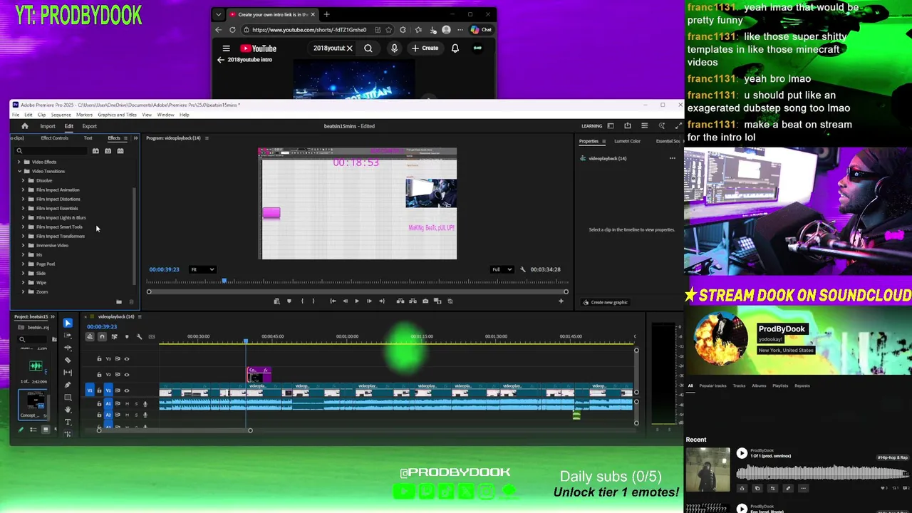This screenshot has width=912, height=513.
Task: Click Export in Premiere header
Action: (89, 126)
